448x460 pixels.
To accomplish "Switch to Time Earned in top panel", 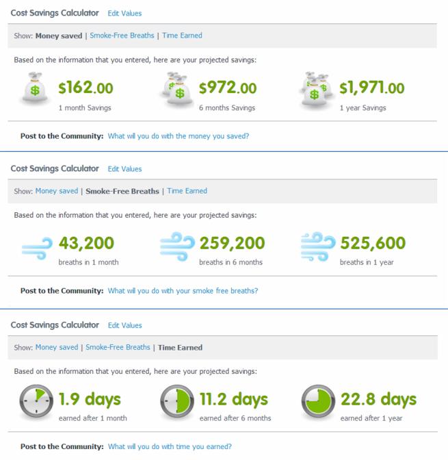I will pyautogui.click(x=182, y=36).
